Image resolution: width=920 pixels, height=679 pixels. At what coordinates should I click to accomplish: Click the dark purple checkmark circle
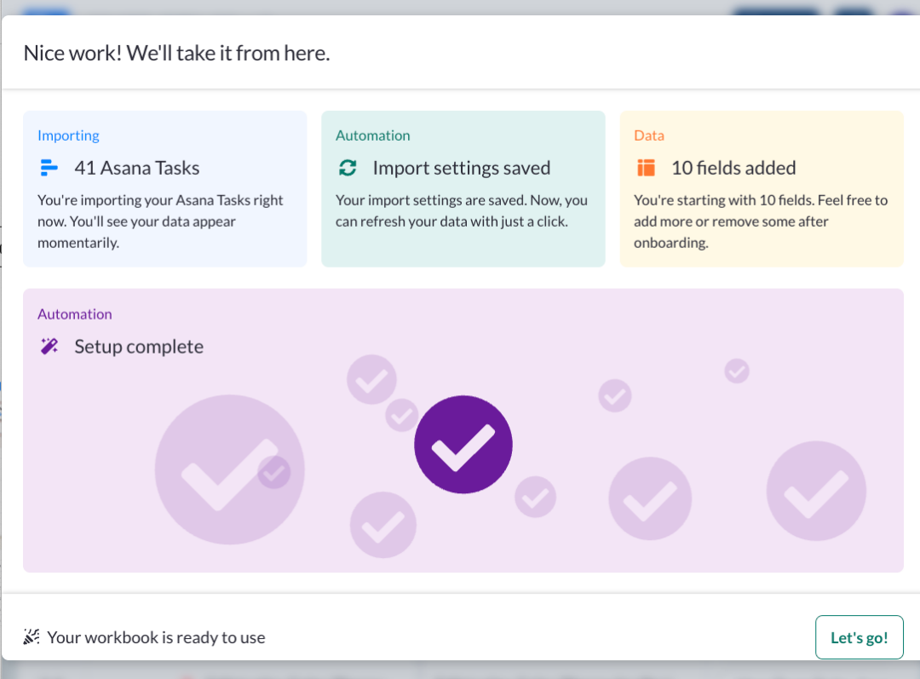(x=463, y=444)
